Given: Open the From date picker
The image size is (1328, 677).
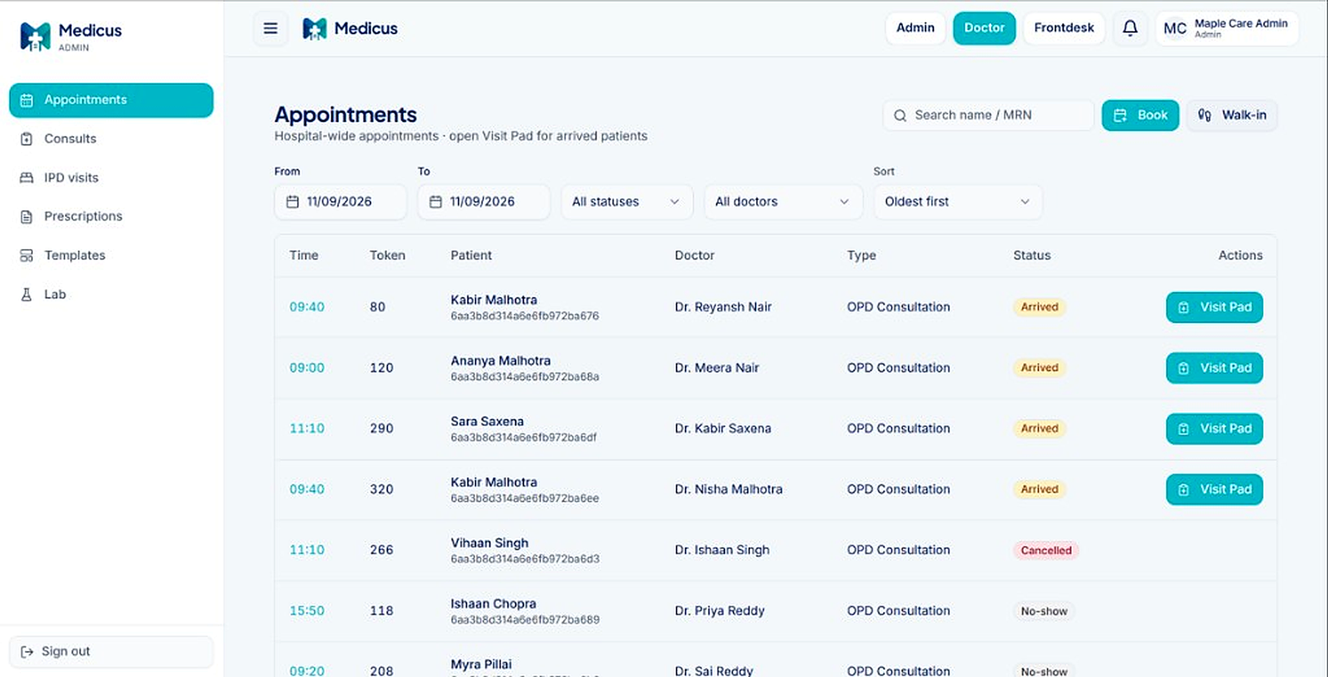Looking at the screenshot, I should 340,201.
